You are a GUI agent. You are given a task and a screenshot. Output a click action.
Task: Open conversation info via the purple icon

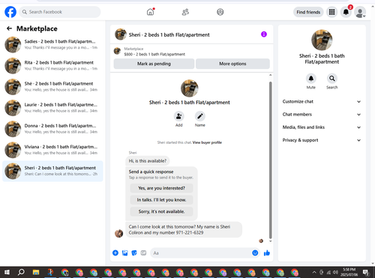[264, 34]
